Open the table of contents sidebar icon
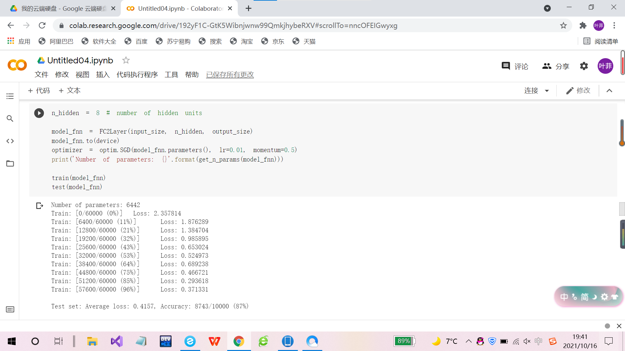 click(x=10, y=96)
